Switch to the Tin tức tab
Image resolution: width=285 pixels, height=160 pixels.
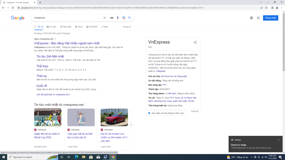(x=51, y=27)
